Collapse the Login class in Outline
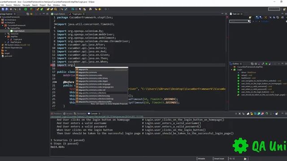 click(231, 70)
